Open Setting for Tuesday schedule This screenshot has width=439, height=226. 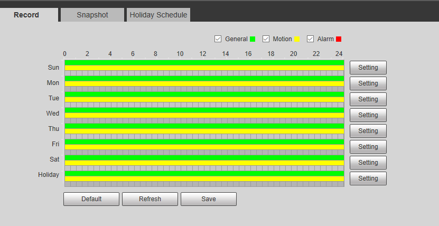click(368, 99)
